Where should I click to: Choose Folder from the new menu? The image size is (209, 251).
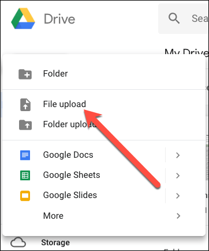104,74
